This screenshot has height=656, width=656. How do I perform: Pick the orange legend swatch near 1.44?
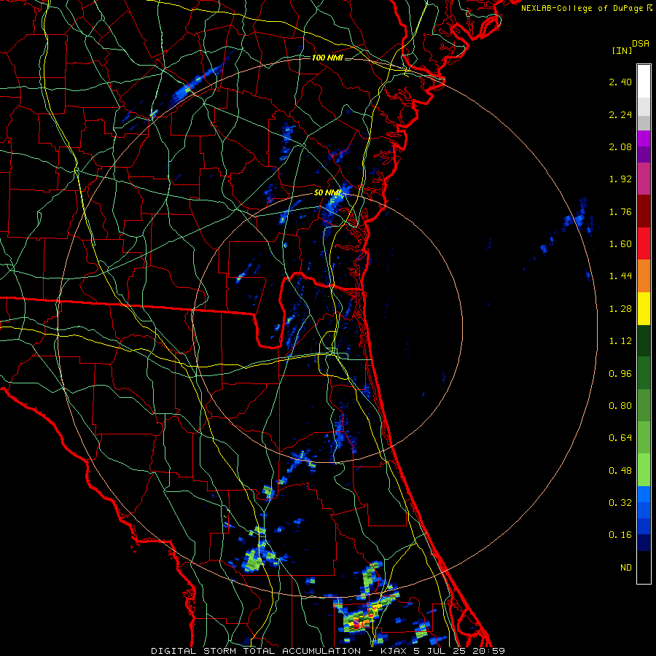[x=644, y=276]
